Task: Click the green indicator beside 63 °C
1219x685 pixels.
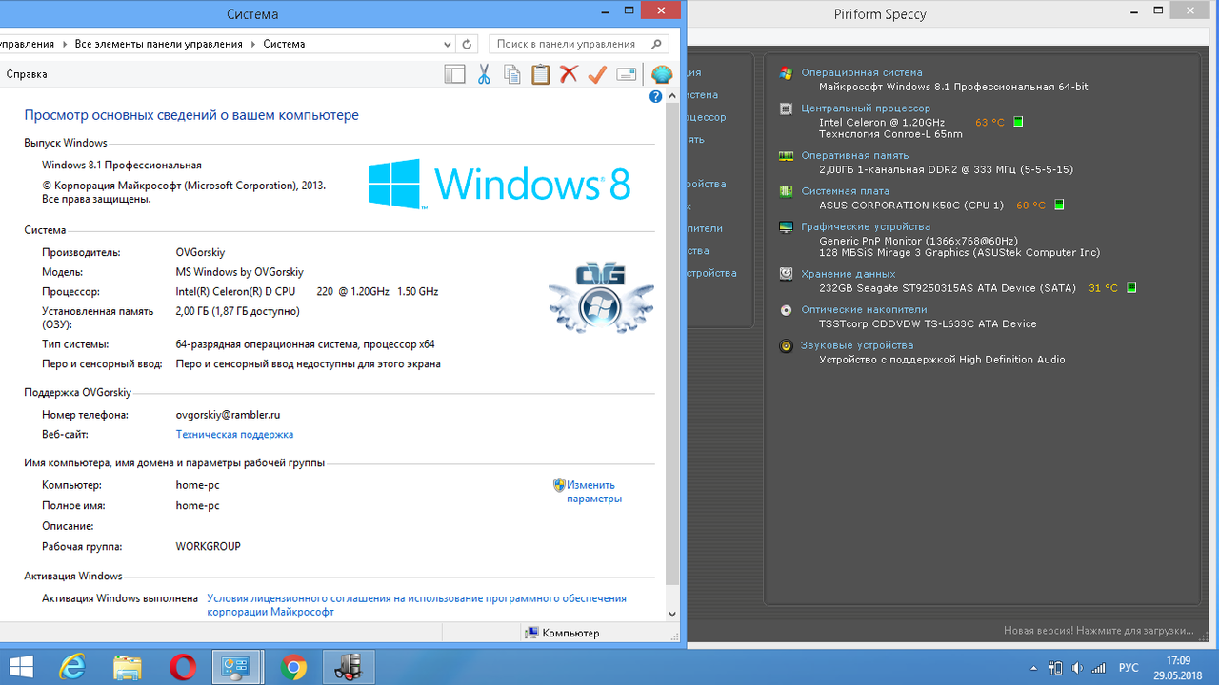Action: (1018, 122)
